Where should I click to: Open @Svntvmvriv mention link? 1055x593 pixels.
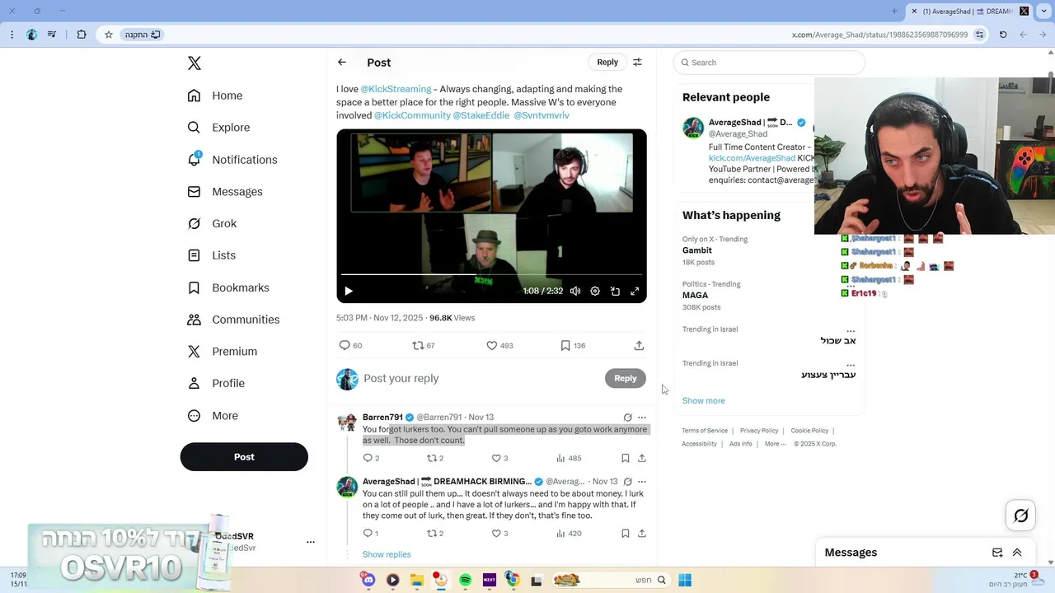click(542, 115)
